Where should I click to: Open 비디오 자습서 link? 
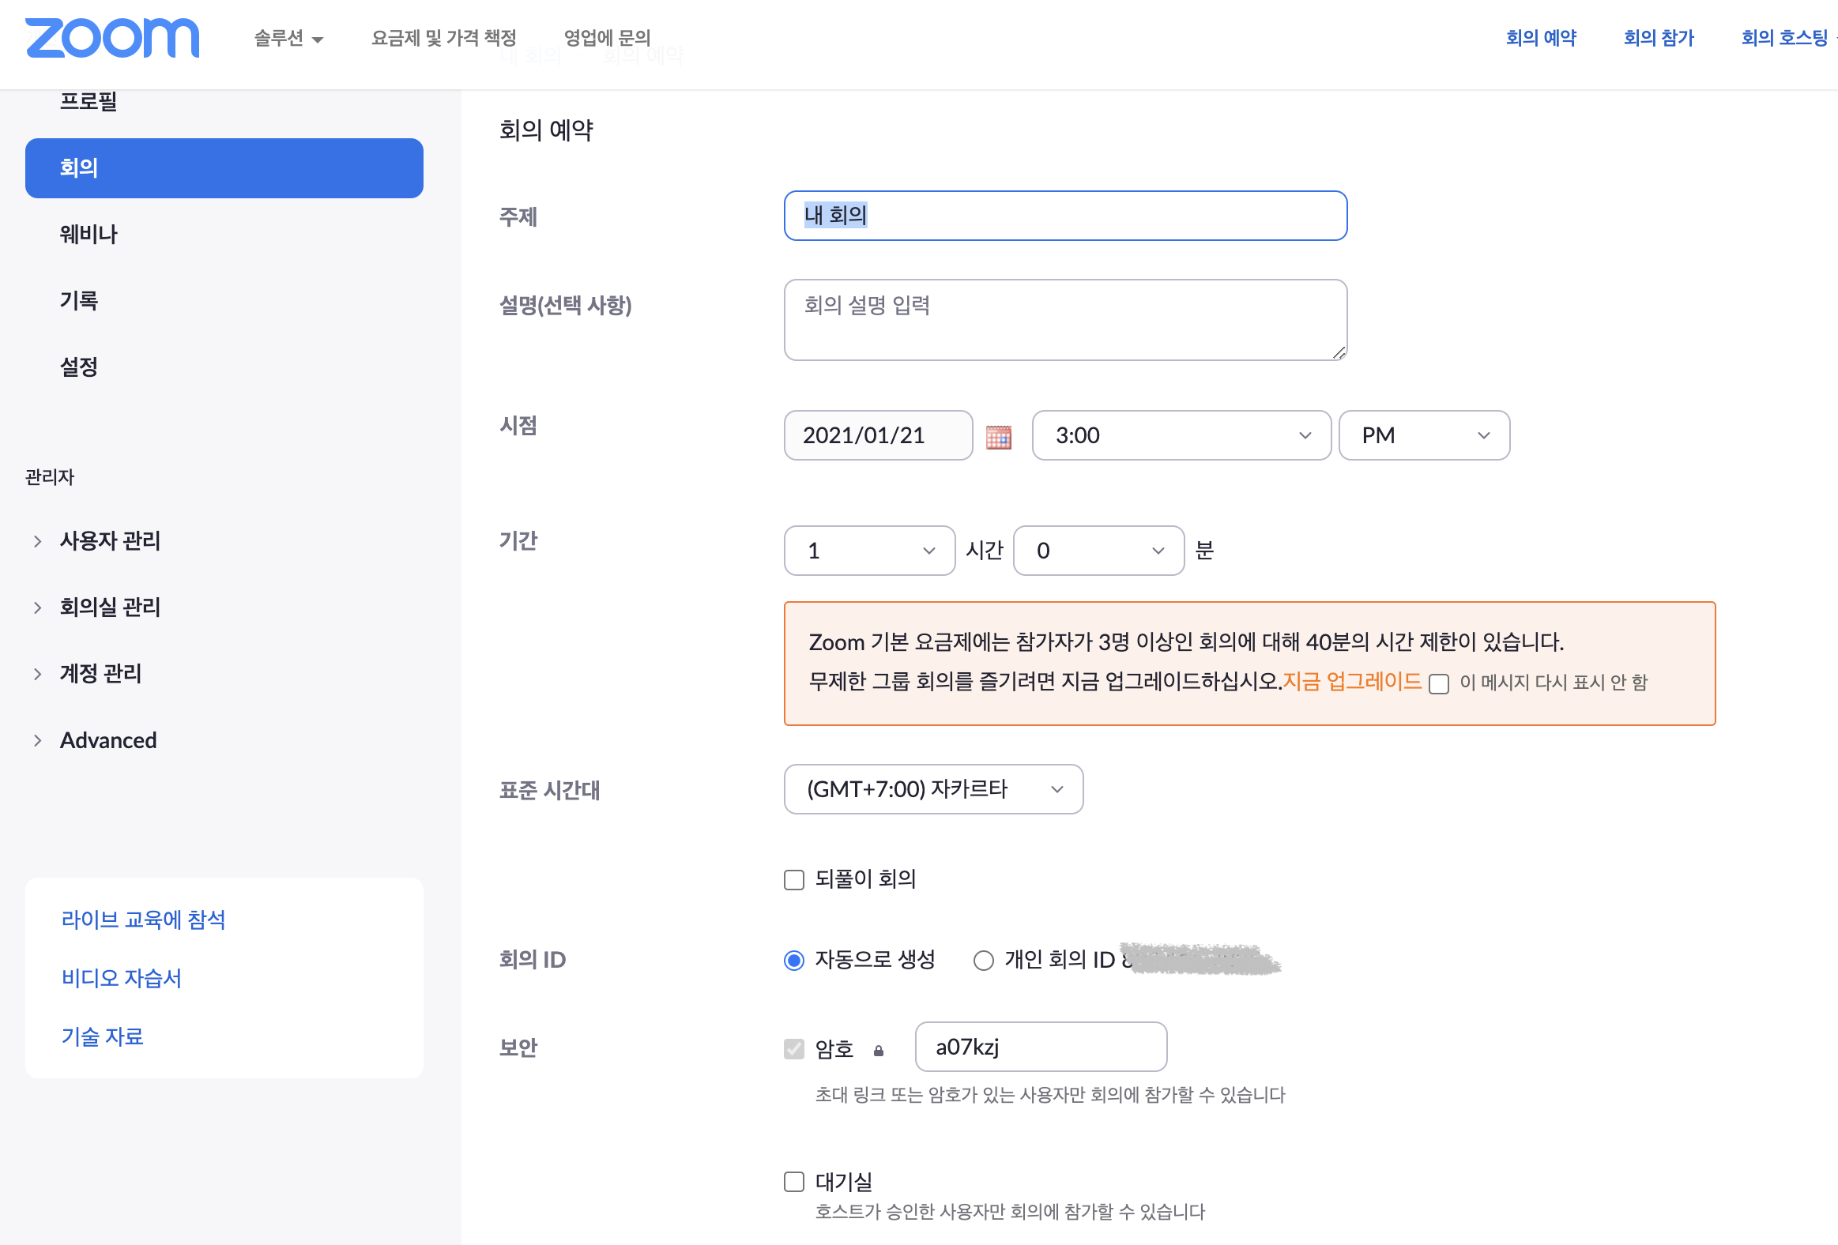click(121, 978)
